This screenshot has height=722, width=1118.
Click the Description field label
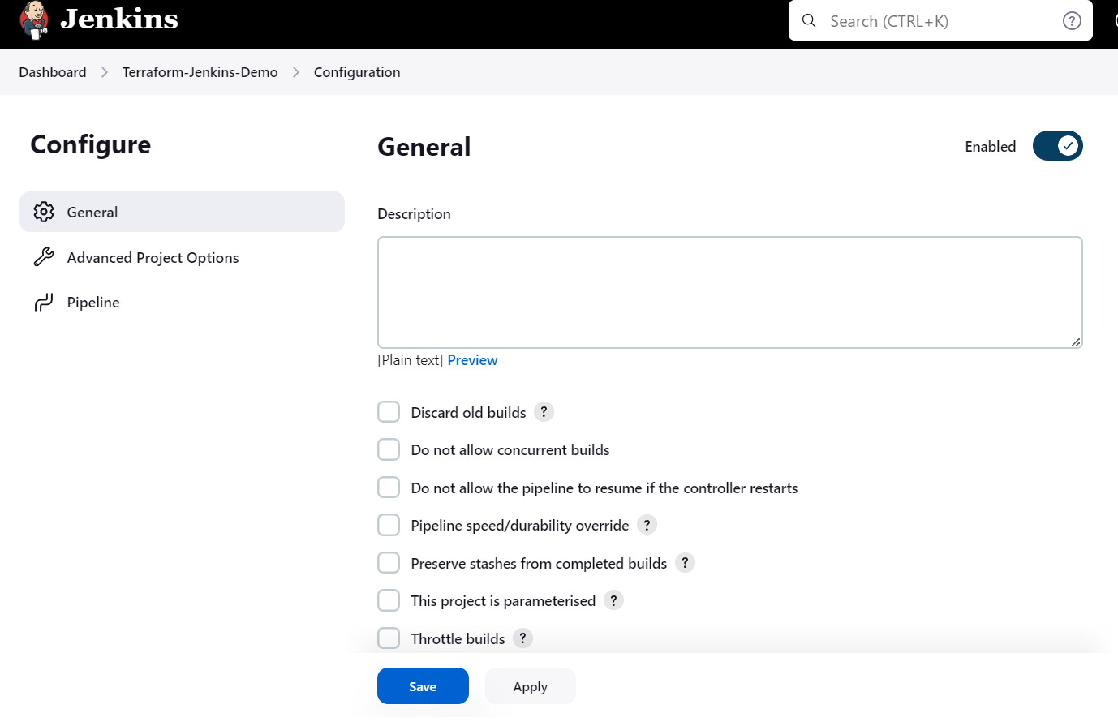click(414, 214)
